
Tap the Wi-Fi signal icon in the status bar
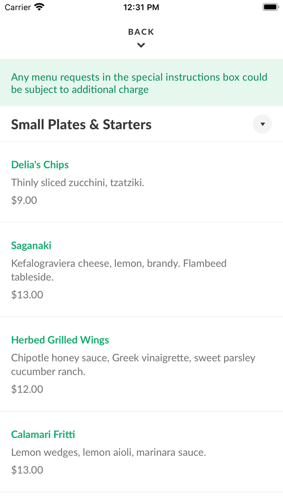point(38,6)
